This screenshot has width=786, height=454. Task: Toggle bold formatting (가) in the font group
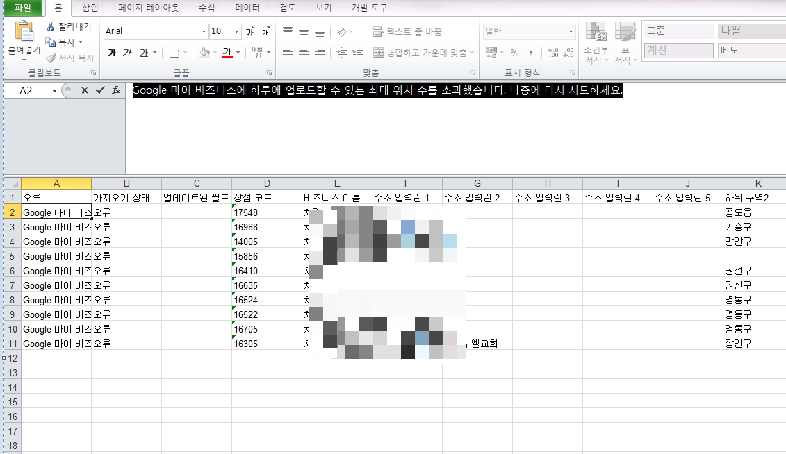pos(112,53)
